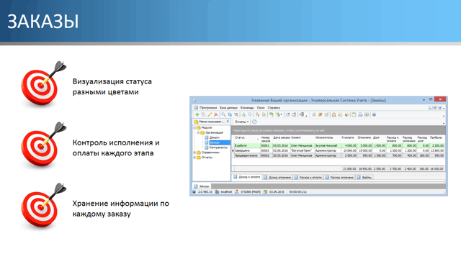Image resolution: width=461 pixels, height=259 pixels.
Task: Click the round clock icon beside Отчеты
Action: pos(254,122)
